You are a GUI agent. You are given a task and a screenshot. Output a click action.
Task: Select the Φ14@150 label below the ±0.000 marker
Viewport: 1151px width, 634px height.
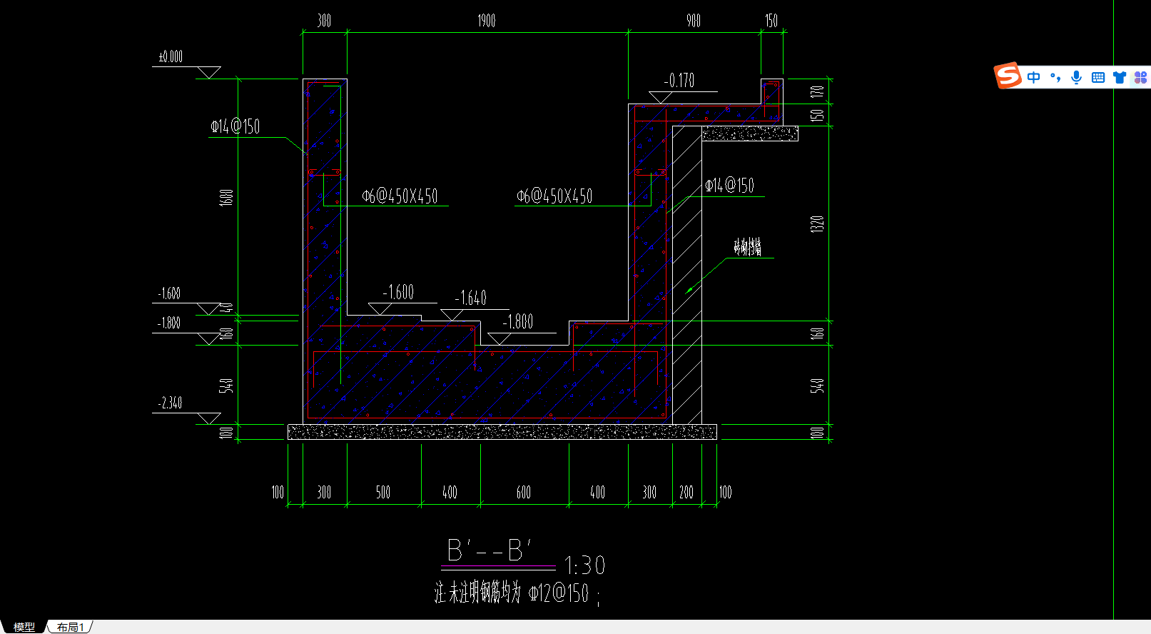click(235, 127)
